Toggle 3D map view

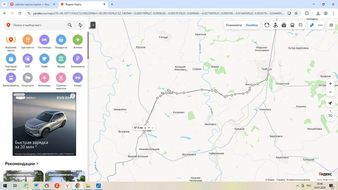pyautogui.click(x=330, y=116)
